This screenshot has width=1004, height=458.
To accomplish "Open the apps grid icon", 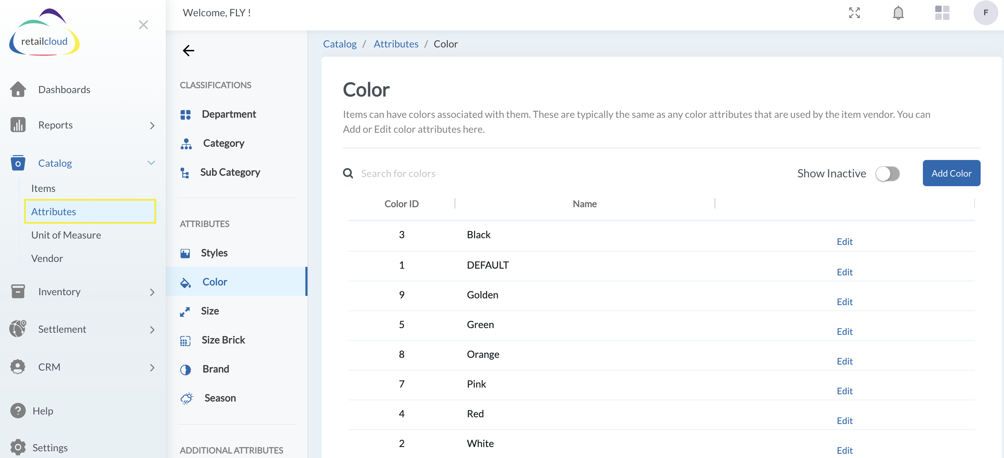I will 942,13.
